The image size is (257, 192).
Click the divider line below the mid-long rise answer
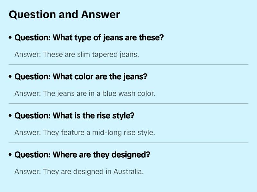128,143
